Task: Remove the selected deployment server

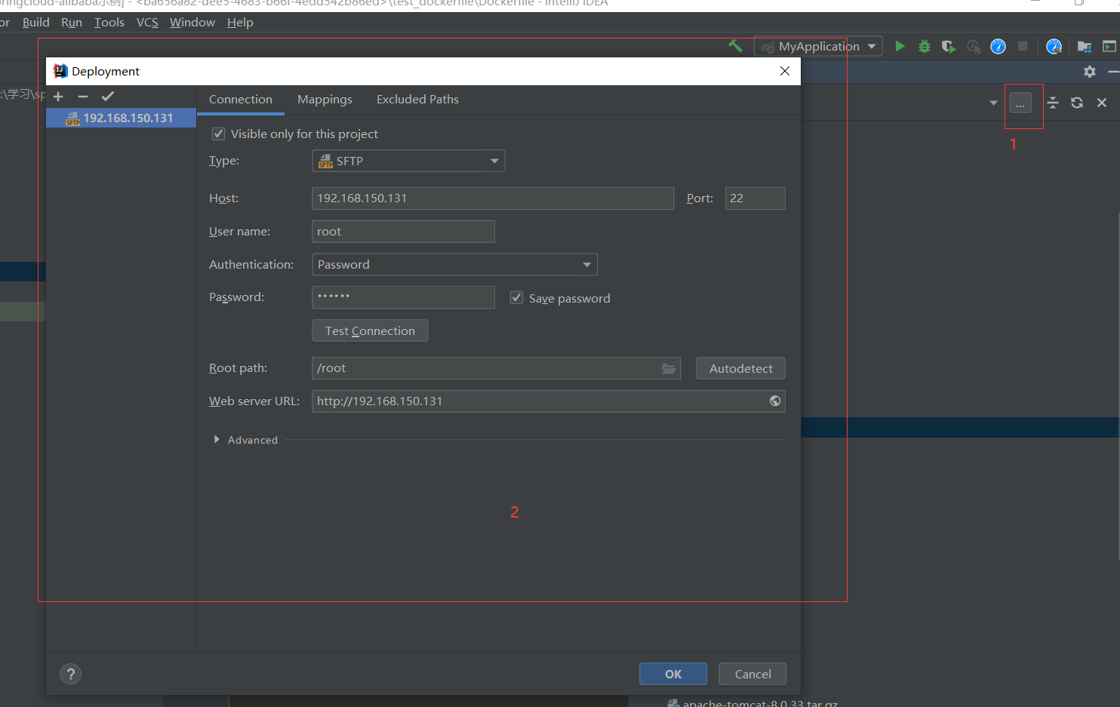Action: point(83,97)
